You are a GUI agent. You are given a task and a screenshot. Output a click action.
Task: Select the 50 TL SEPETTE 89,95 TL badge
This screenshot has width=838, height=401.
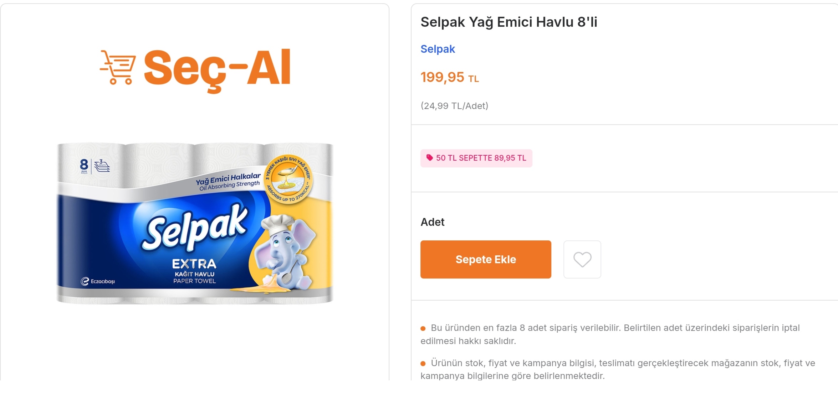[476, 158]
